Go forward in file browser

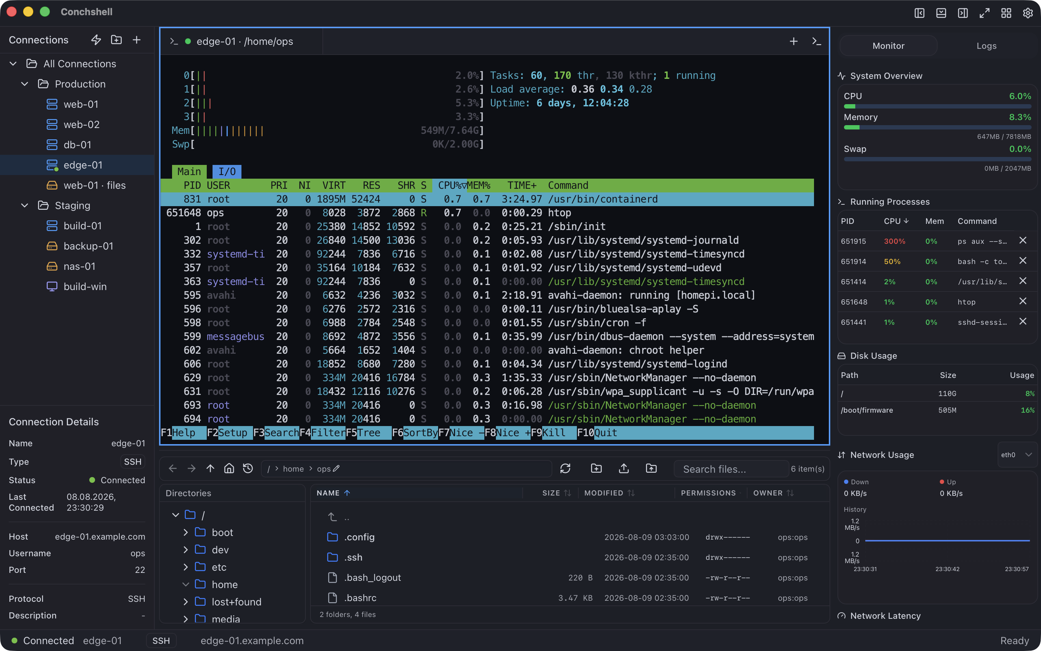(x=192, y=468)
